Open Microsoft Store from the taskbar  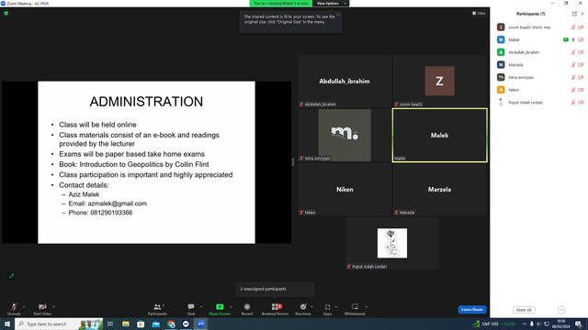click(x=141, y=324)
